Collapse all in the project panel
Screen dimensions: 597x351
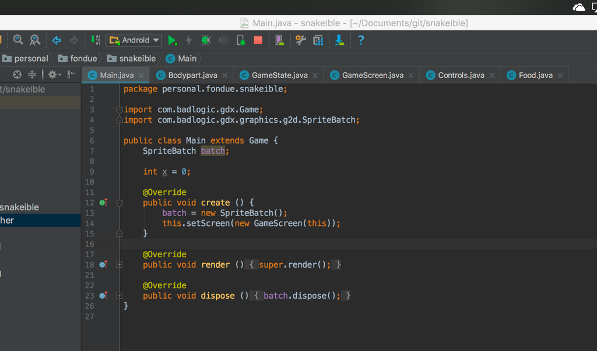[32, 74]
